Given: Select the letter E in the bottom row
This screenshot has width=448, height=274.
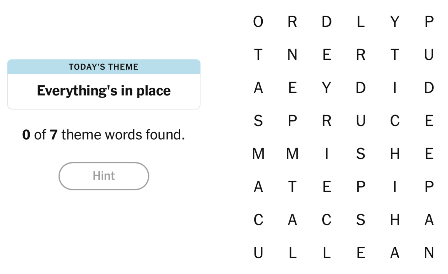Looking at the screenshot, I should (x=361, y=253).
